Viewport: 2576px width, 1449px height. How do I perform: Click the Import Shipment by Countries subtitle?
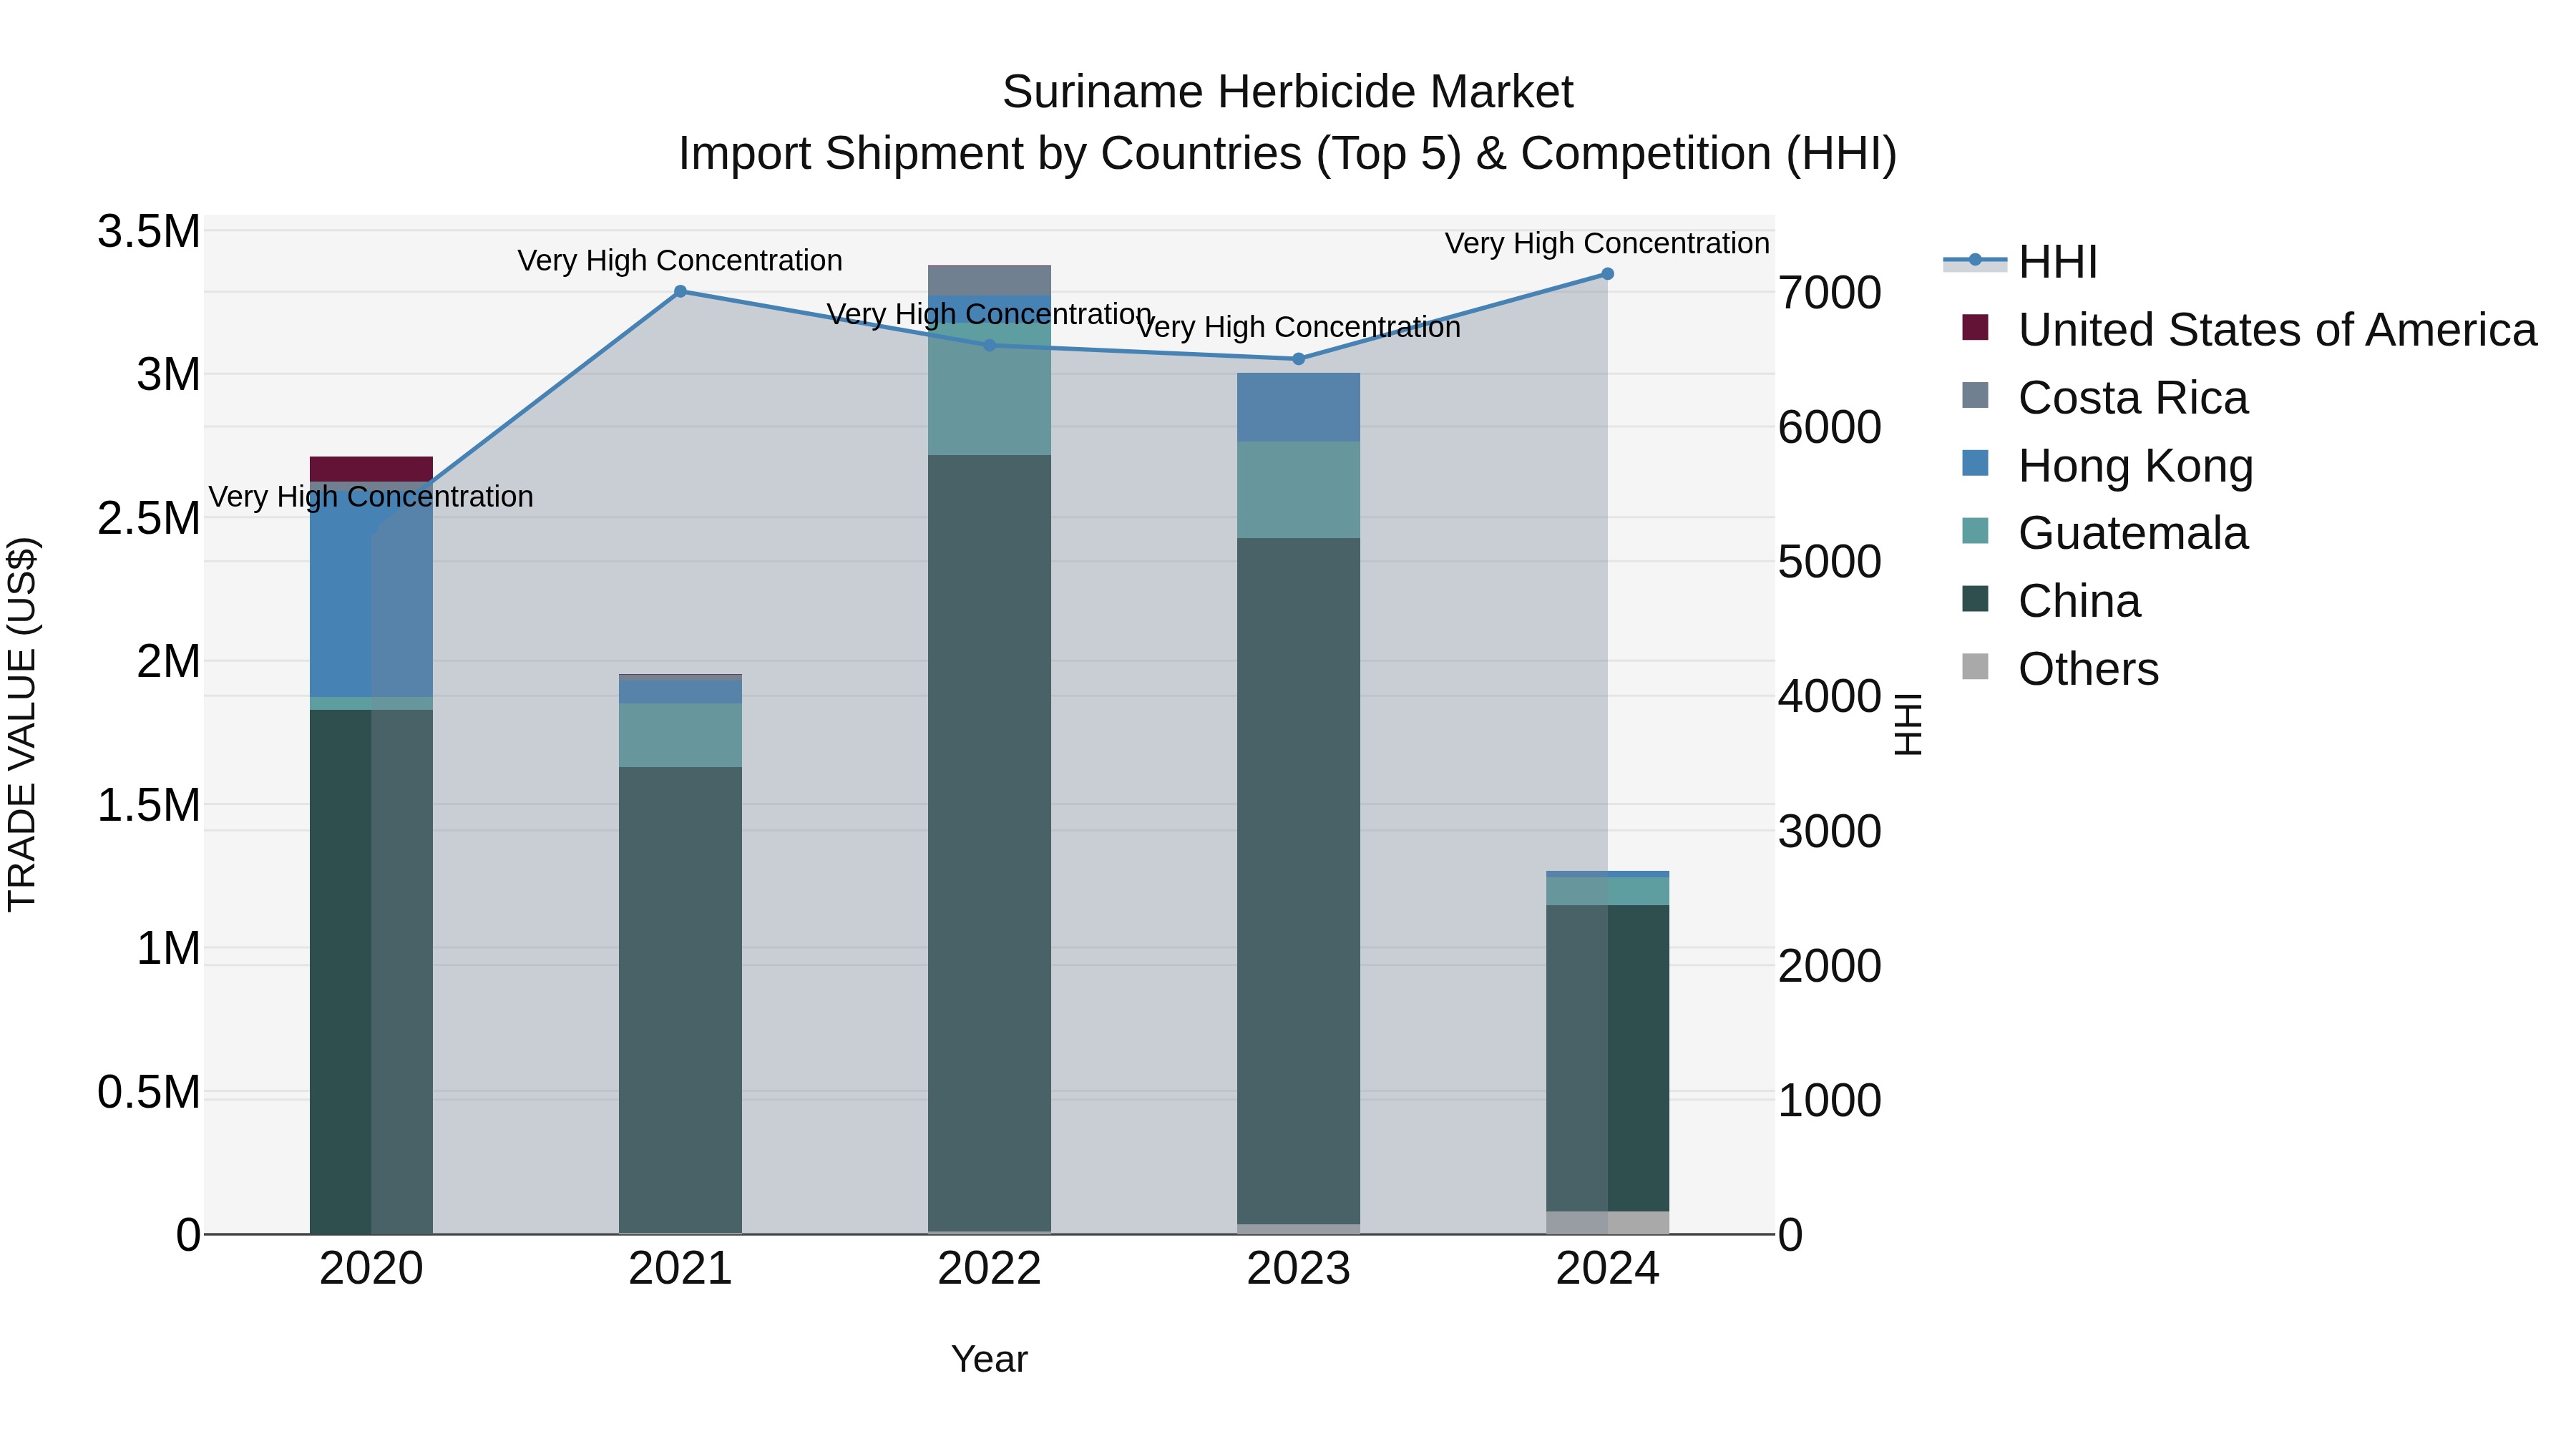pyautogui.click(x=1288, y=154)
